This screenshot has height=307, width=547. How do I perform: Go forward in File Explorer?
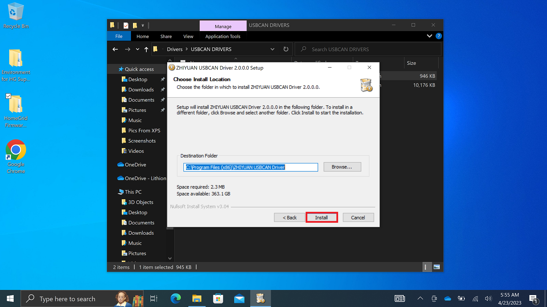[128, 49]
